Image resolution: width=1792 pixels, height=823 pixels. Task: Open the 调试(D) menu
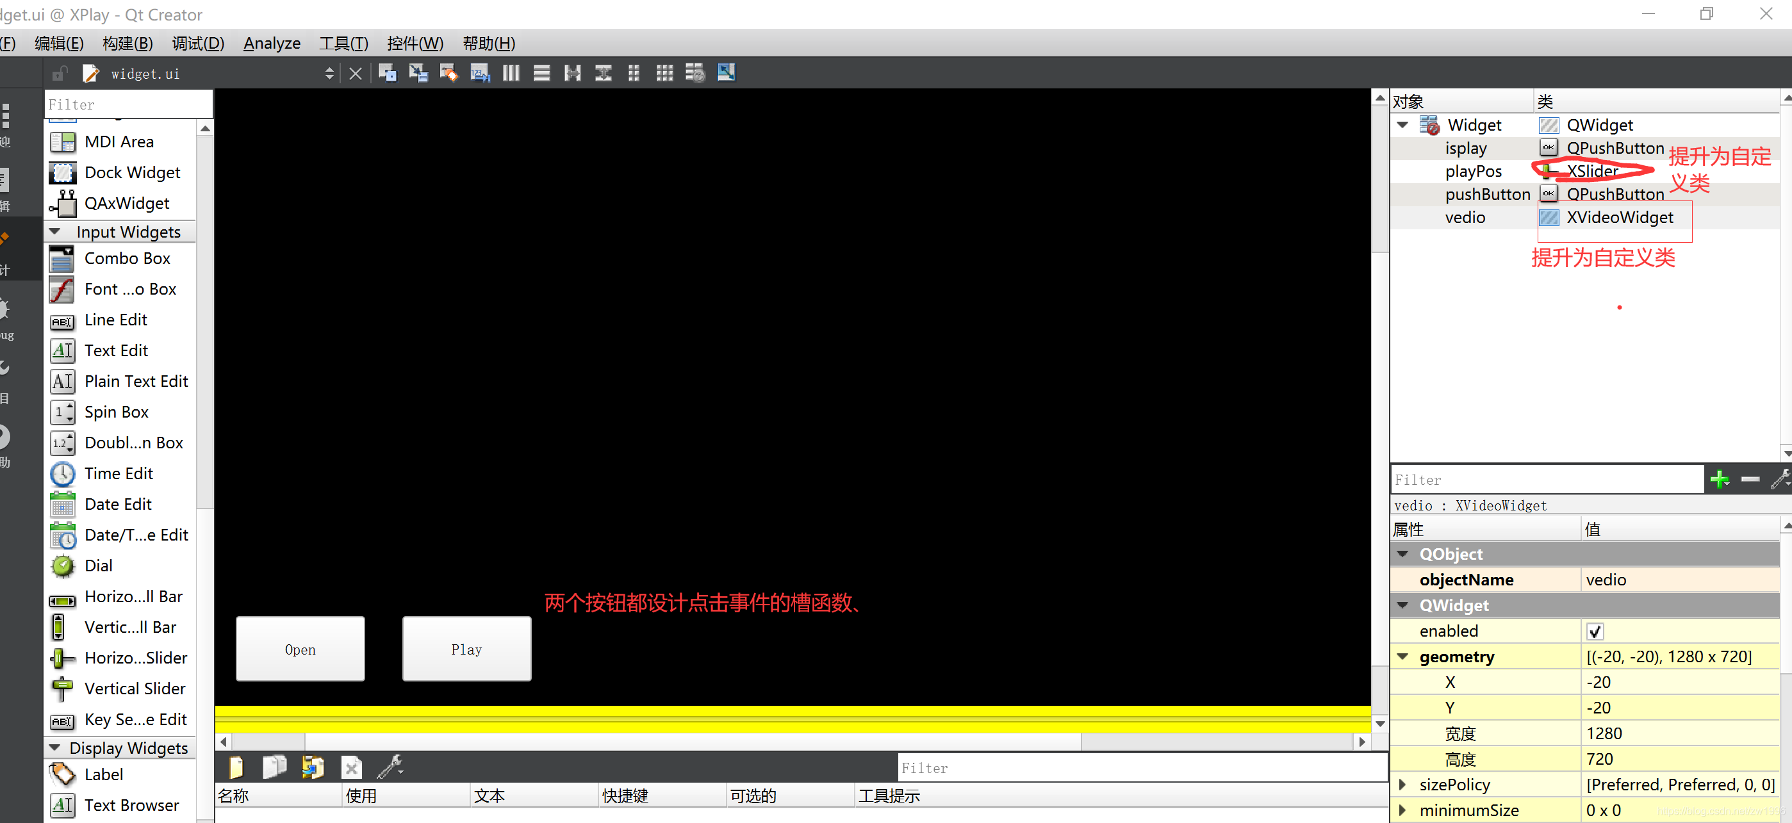click(198, 43)
